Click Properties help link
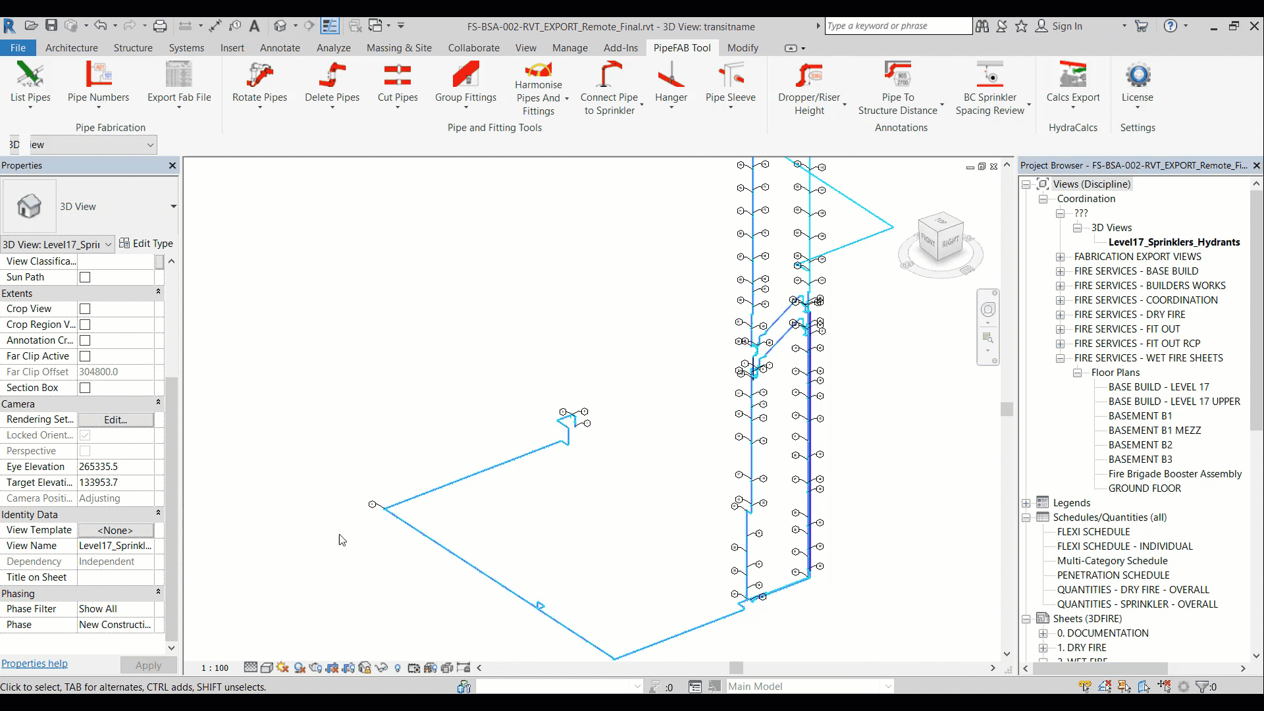This screenshot has width=1264, height=711. (x=34, y=663)
